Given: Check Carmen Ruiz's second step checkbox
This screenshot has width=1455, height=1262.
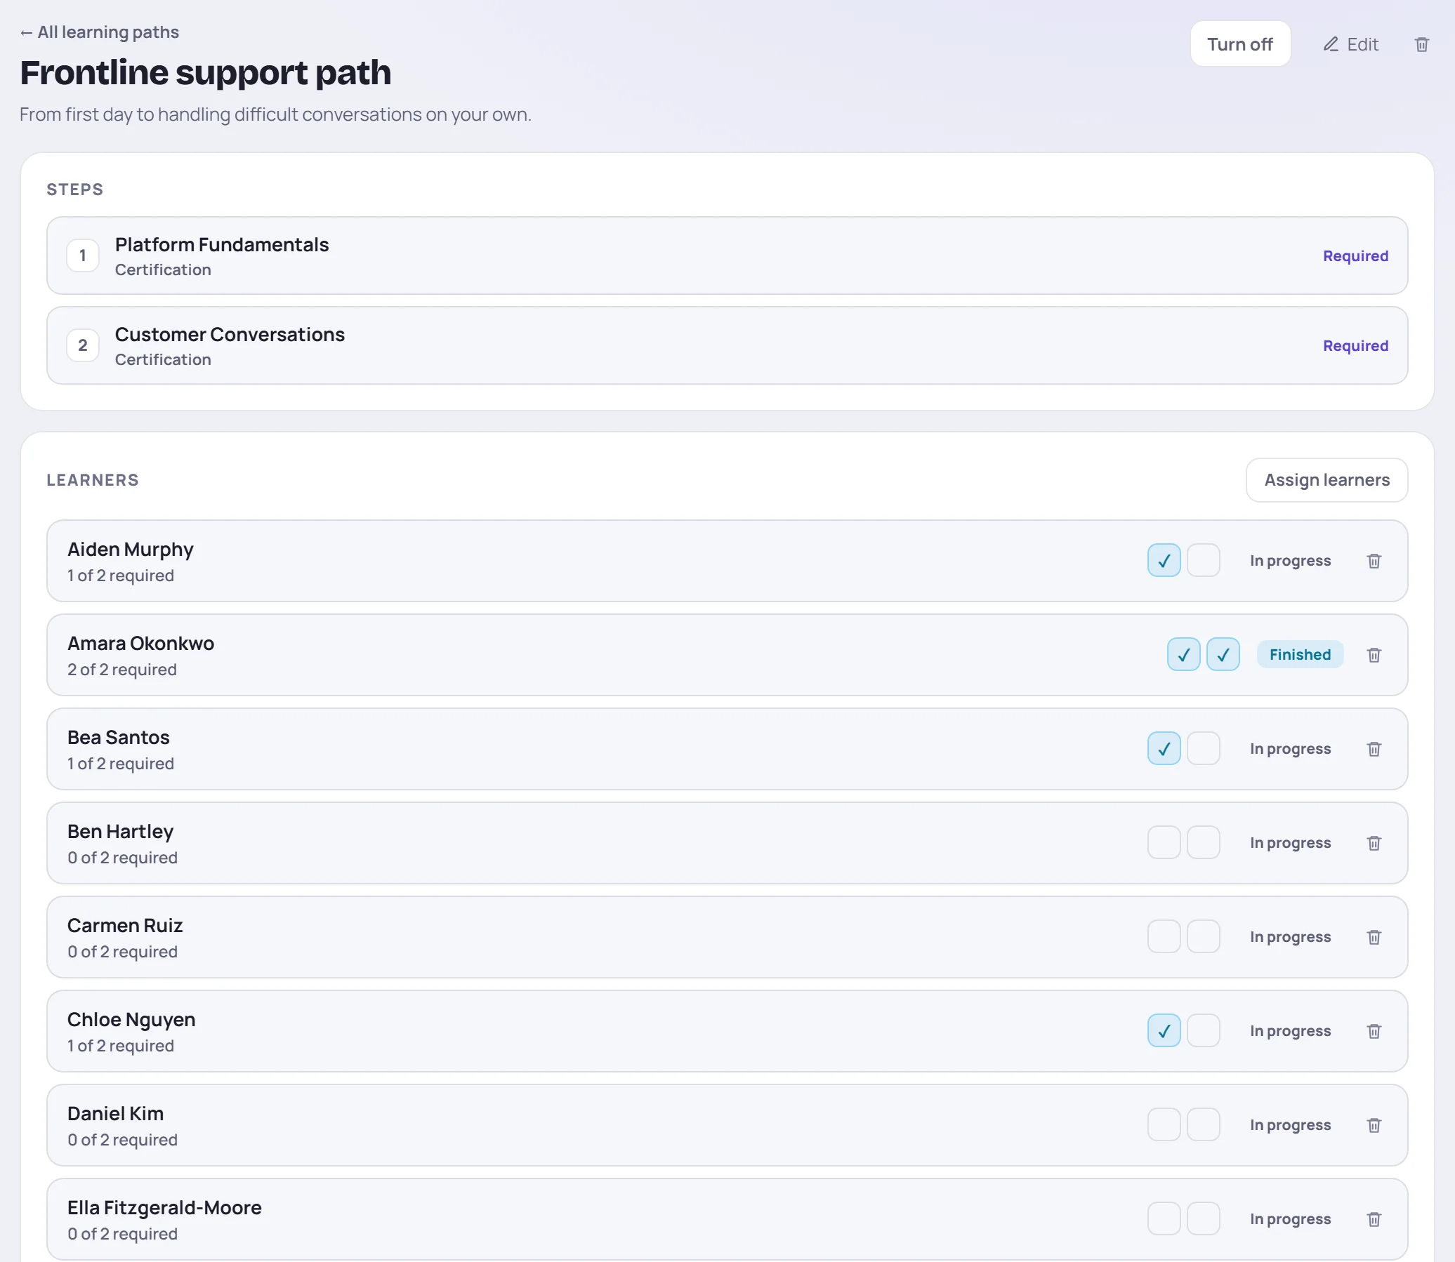Looking at the screenshot, I should click(1203, 936).
